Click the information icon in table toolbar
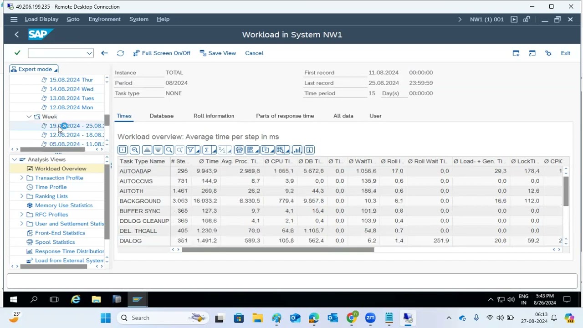583x328 pixels. click(x=310, y=150)
